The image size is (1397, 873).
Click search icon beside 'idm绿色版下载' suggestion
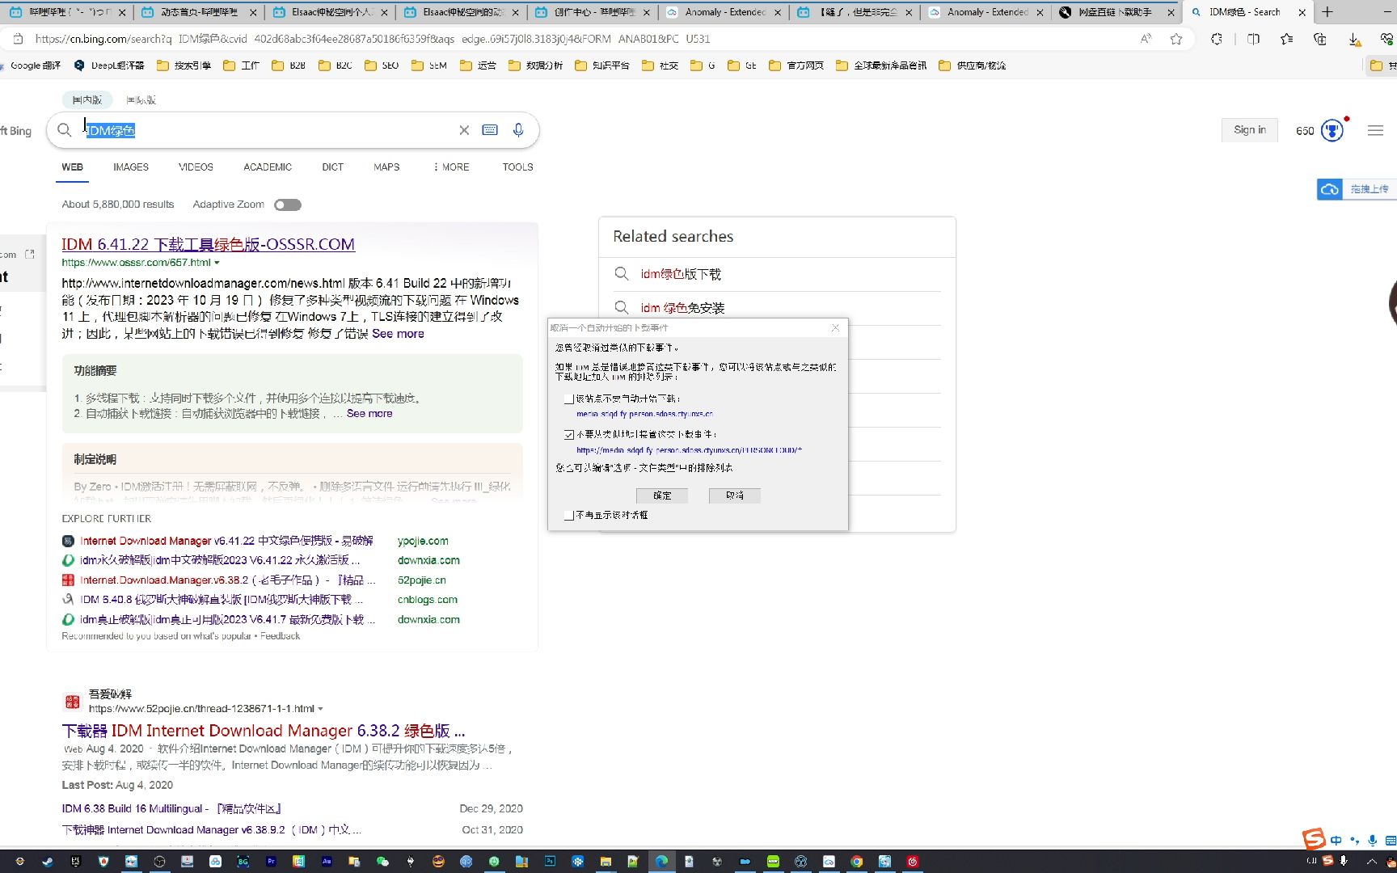click(622, 274)
